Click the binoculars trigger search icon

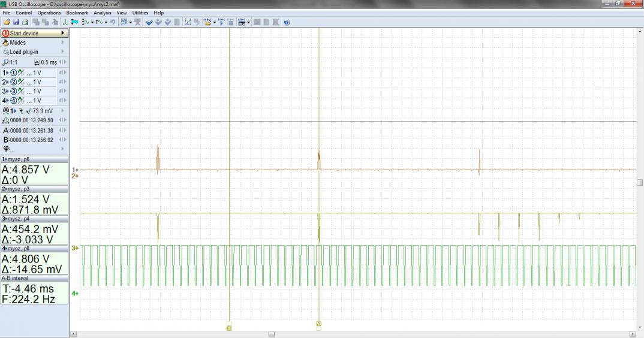6,111
